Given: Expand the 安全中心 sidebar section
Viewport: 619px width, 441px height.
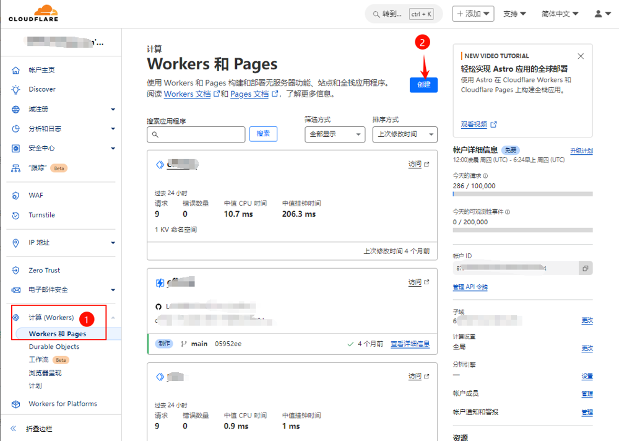Looking at the screenshot, I should pyautogui.click(x=113, y=149).
